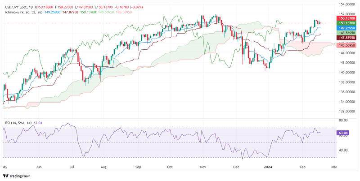Click the light green 148.56950 axis label

click(347, 33)
